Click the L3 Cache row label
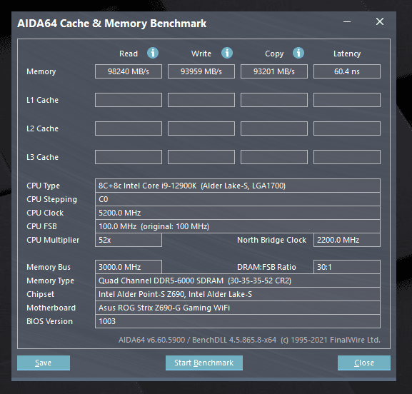The width and height of the screenshot is (412, 394). tap(43, 157)
